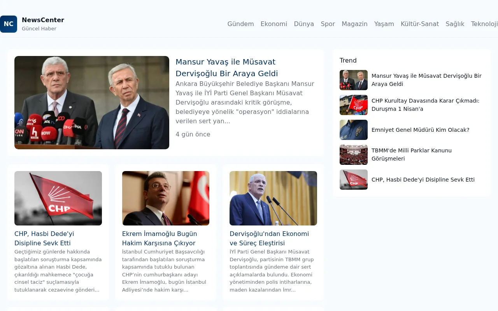Open the Magazin section
The height and width of the screenshot is (311, 498).
click(354, 24)
